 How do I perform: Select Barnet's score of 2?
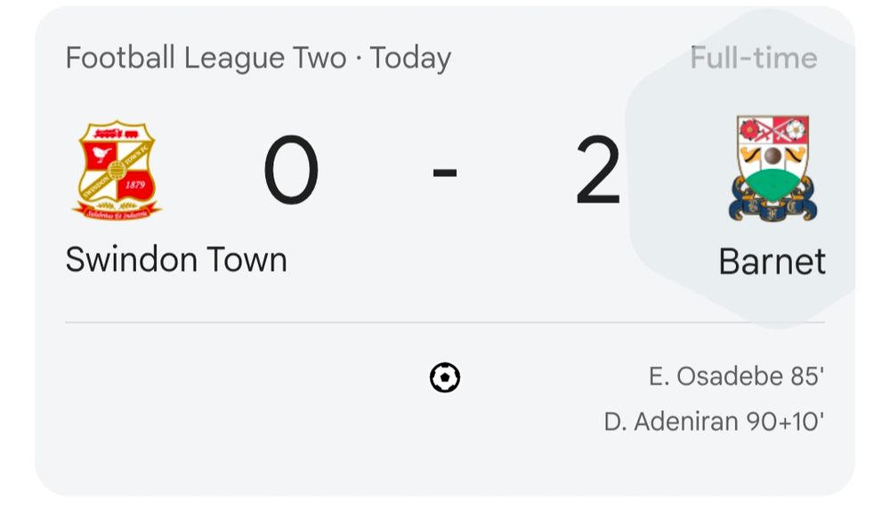tap(598, 170)
